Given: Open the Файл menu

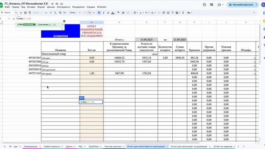Looking at the screenshot, I should coord(7,7).
